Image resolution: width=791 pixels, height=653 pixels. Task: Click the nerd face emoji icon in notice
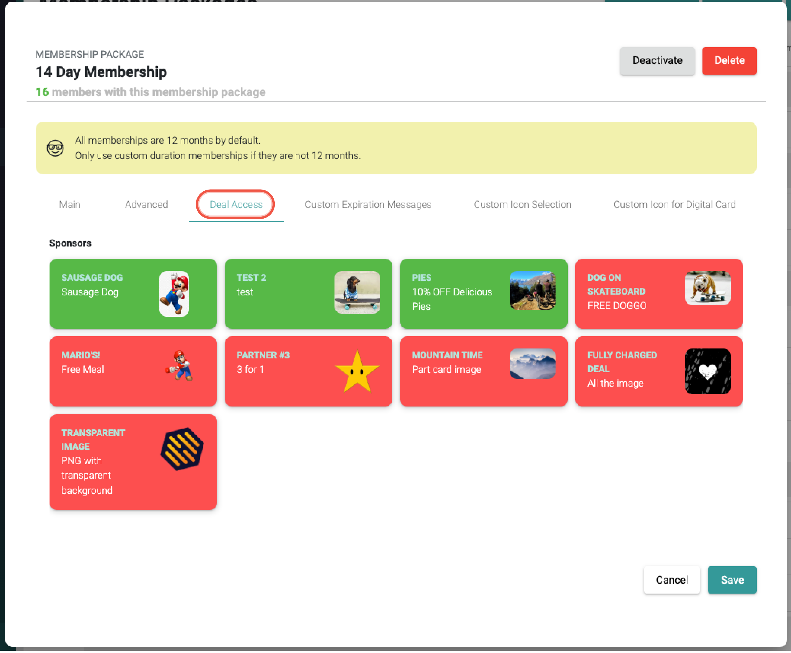55,148
